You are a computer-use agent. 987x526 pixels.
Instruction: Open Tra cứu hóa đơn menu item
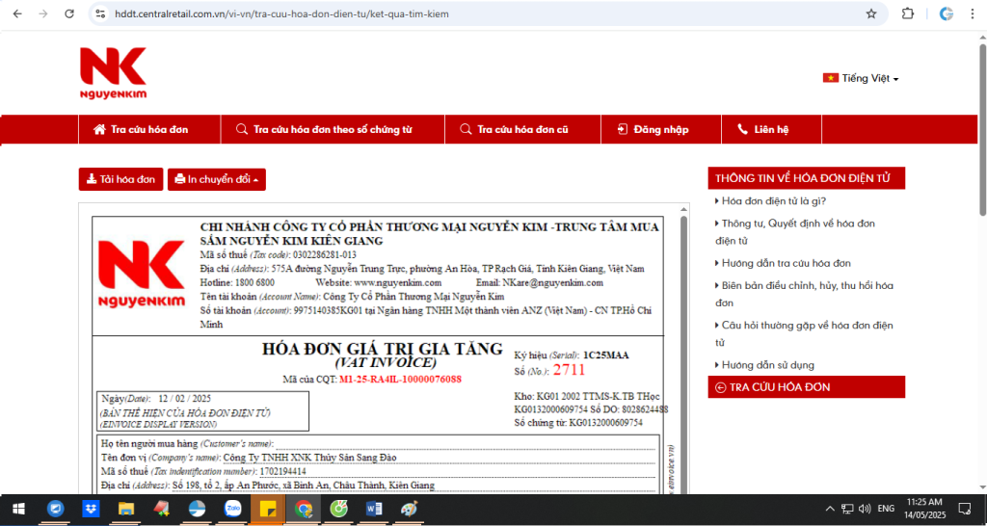149,130
